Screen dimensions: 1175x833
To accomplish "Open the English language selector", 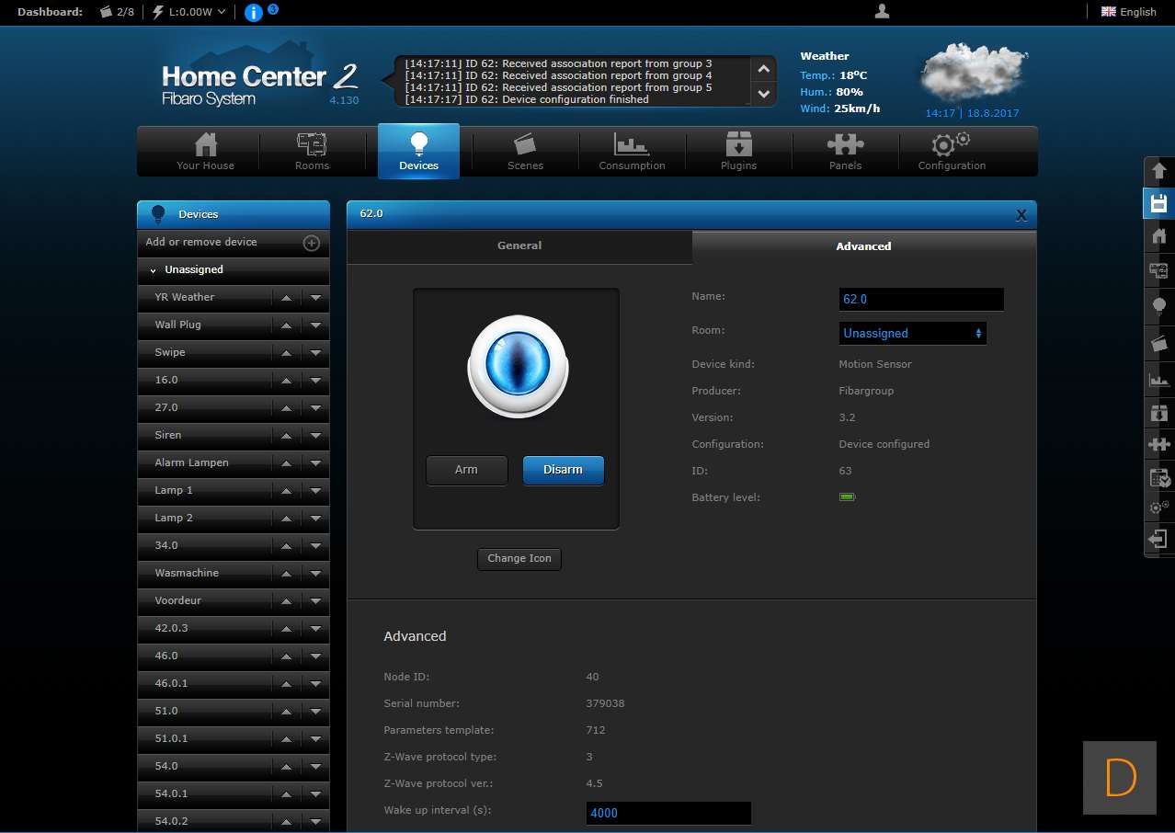I will pyautogui.click(x=1128, y=12).
